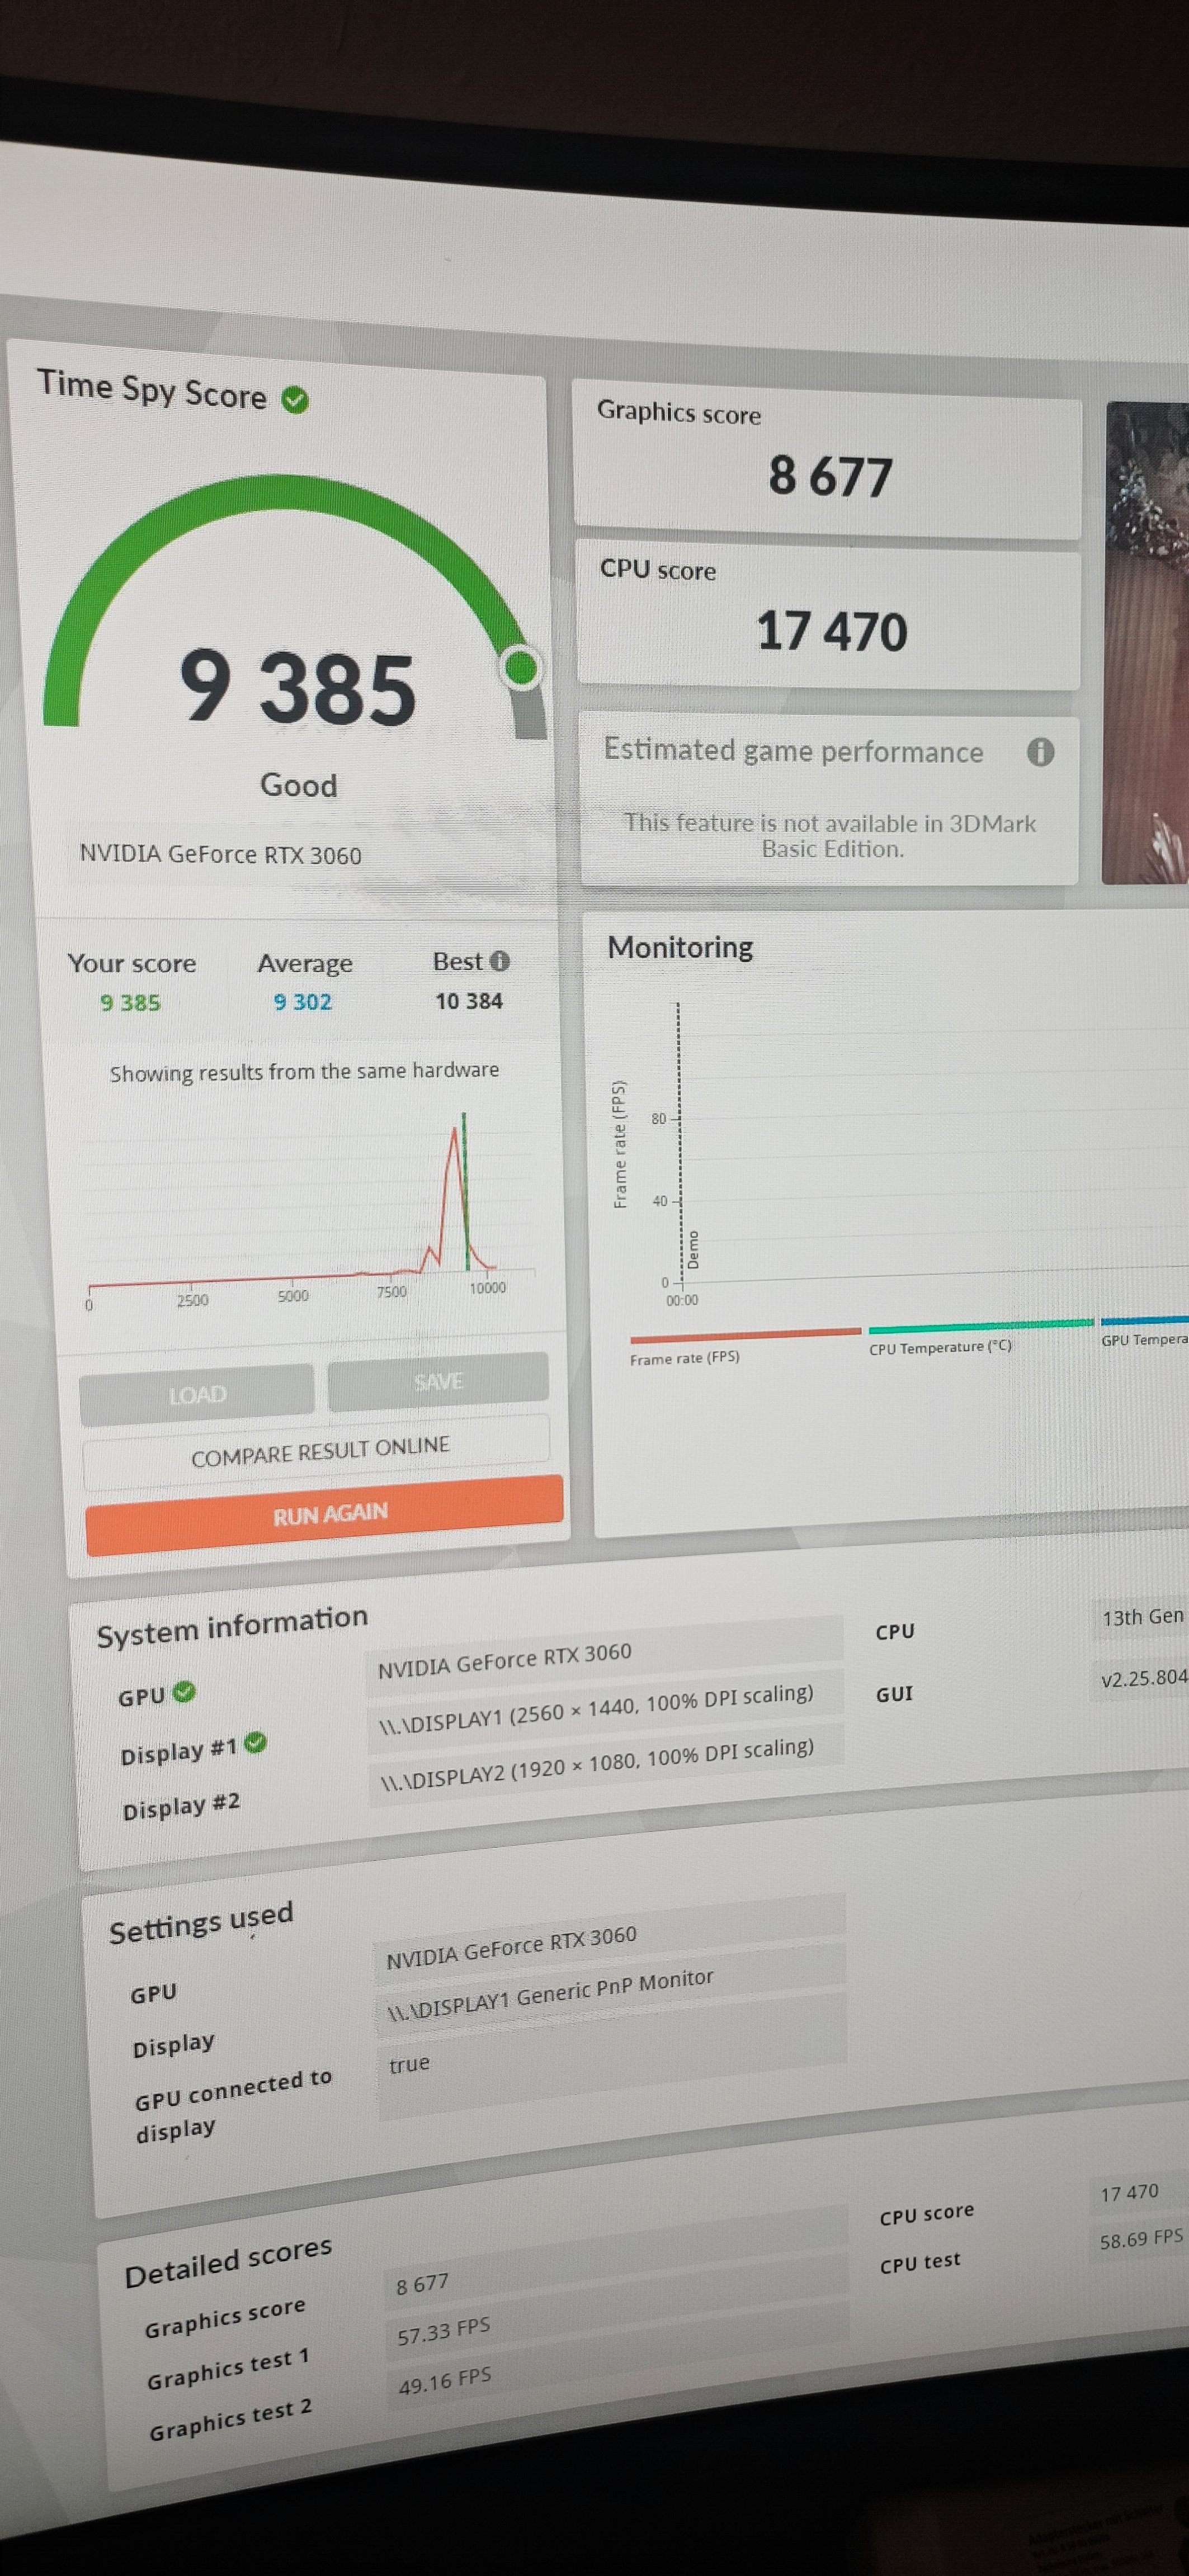The height and width of the screenshot is (2576, 1189).
Task: Click the NVIDIA GeForce RTX 3060 label under Good
Action: (x=220, y=854)
